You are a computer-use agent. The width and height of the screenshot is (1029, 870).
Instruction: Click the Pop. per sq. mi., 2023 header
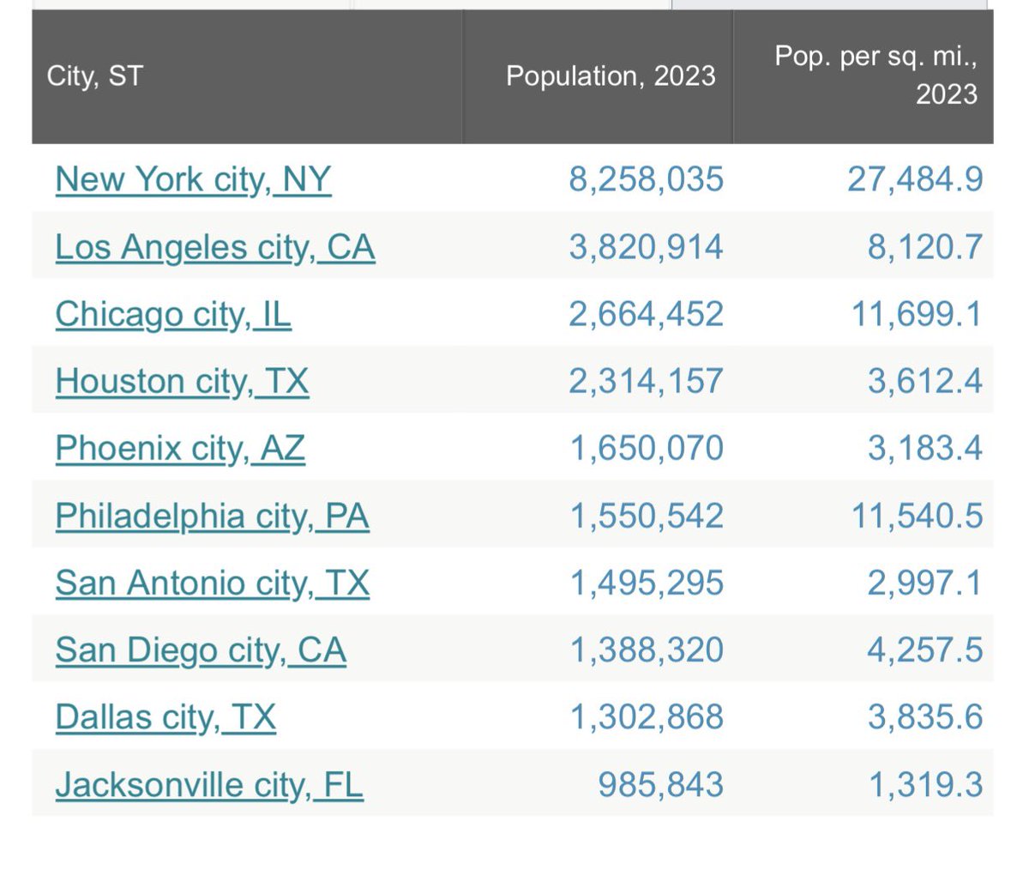(863, 76)
